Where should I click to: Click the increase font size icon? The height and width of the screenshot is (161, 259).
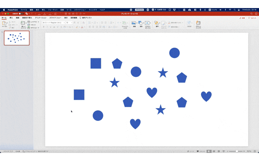click(74, 23)
